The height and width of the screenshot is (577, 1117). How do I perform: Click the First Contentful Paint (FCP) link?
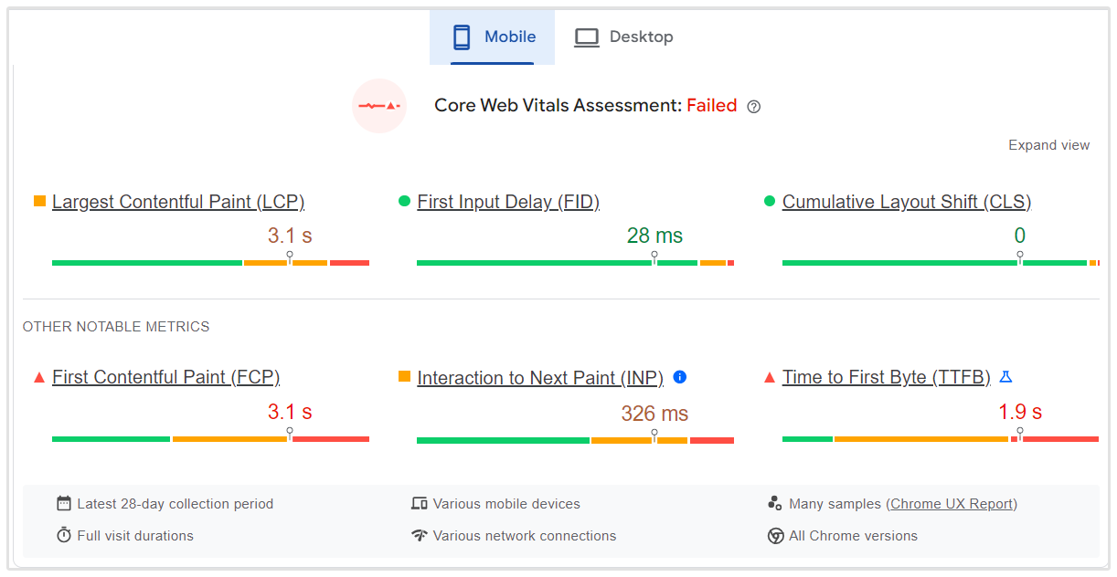[165, 377]
